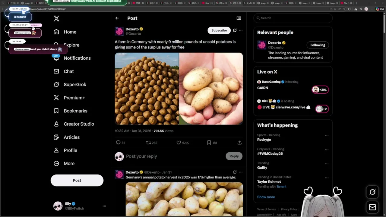Click Grok icon on Jan 31 reply
The width and height of the screenshot is (386, 217).
point(235,172)
